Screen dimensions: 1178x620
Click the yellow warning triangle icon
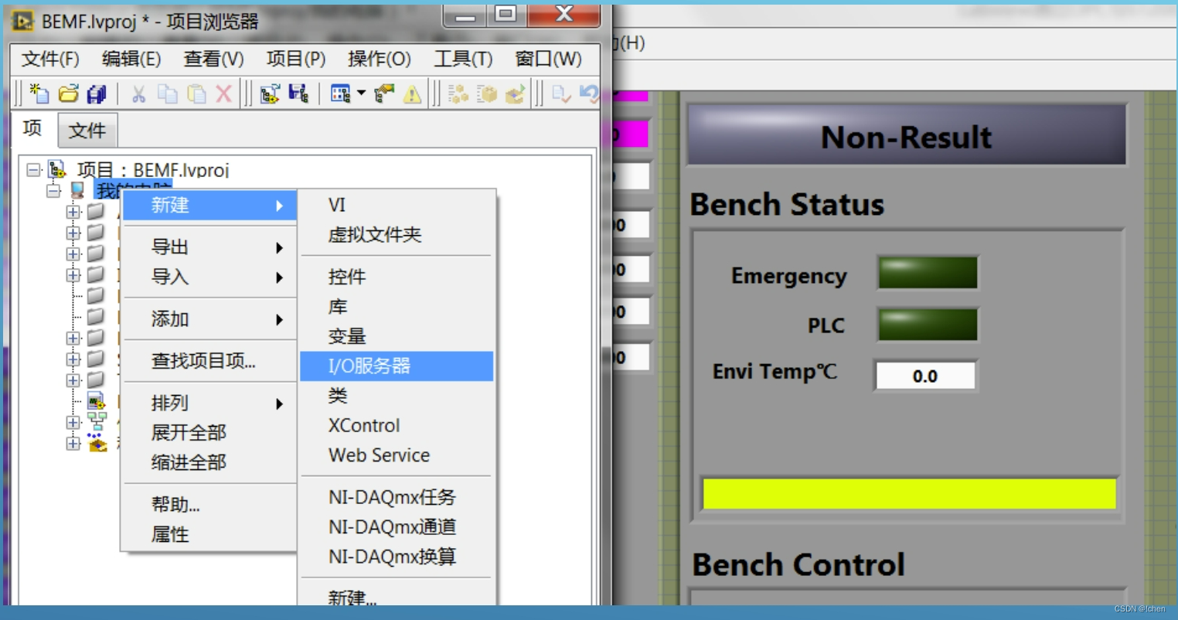pyautogui.click(x=412, y=94)
